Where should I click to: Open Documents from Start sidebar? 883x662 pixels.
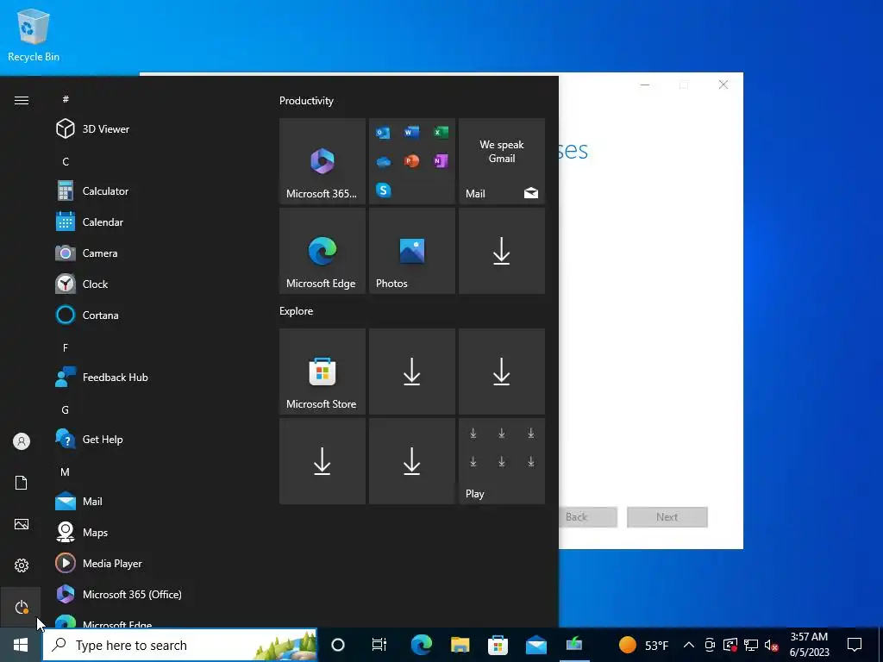coord(22,483)
